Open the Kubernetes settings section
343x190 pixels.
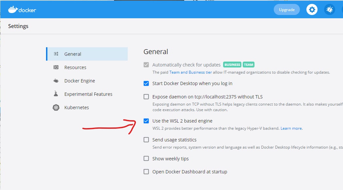click(87, 107)
